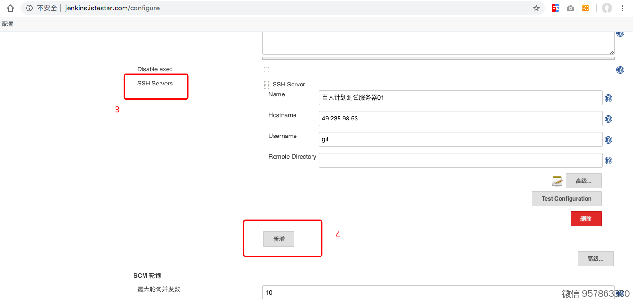Open Chrome three-dot menu

coord(622,8)
